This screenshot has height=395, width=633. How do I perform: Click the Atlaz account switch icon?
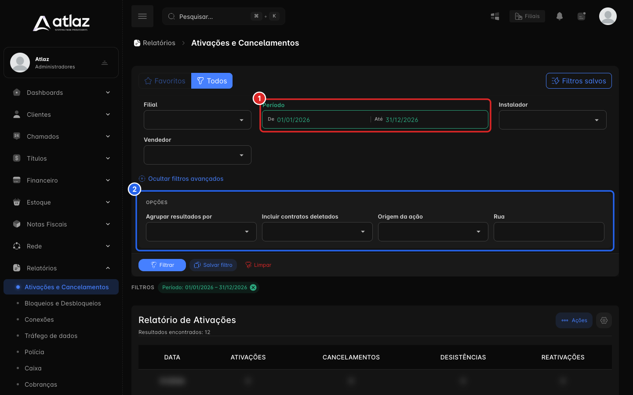pos(105,63)
